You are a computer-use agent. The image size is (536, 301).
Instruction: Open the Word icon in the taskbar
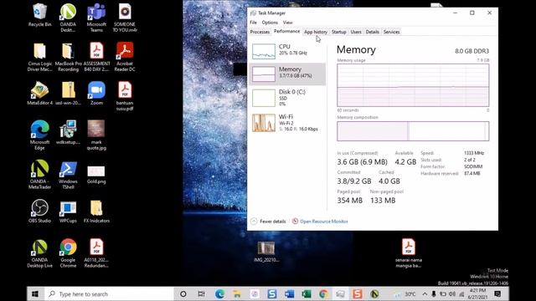point(289,293)
